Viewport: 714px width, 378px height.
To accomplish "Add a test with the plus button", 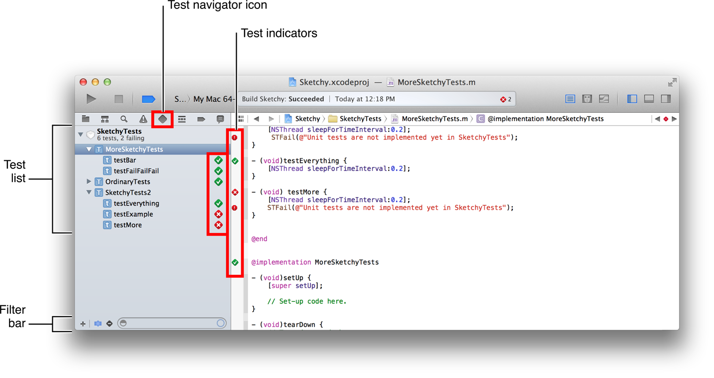I will coord(83,324).
